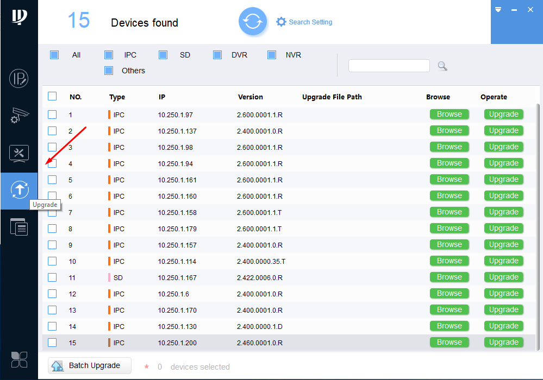Click the Type column header
Screen dimensions: 543x380
117,97
